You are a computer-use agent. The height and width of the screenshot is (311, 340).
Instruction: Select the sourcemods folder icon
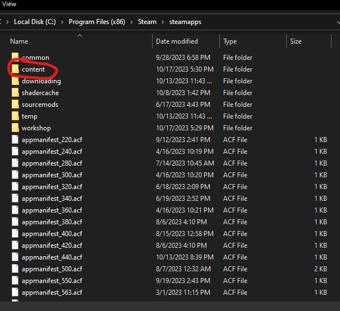coord(15,104)
